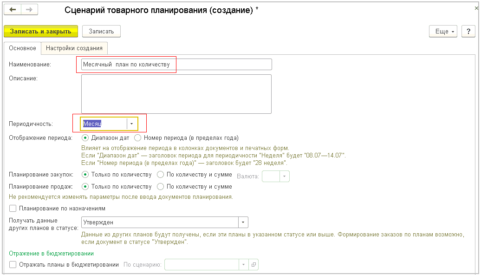Go forward with the right arrow button
This screenshot has height=275, width=481.
29,9
